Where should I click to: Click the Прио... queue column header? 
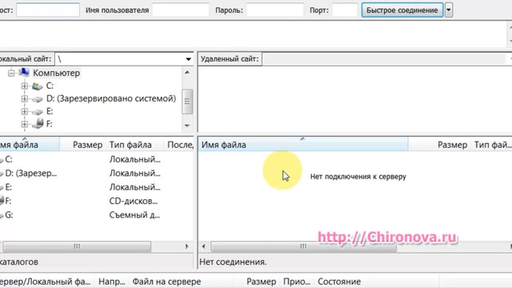click(x=297, y=282)
